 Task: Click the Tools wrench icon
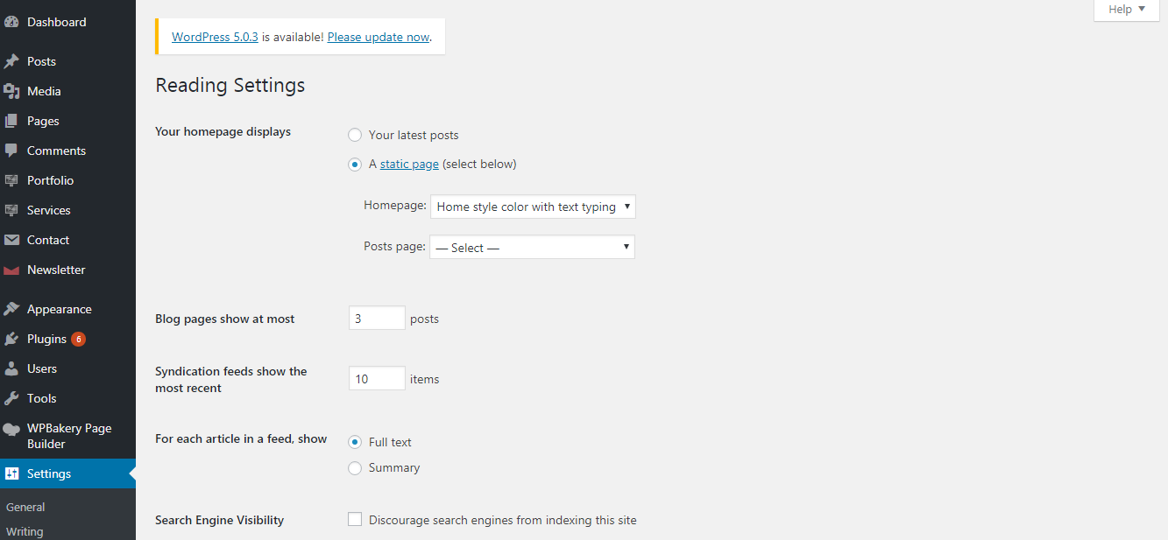11,398
